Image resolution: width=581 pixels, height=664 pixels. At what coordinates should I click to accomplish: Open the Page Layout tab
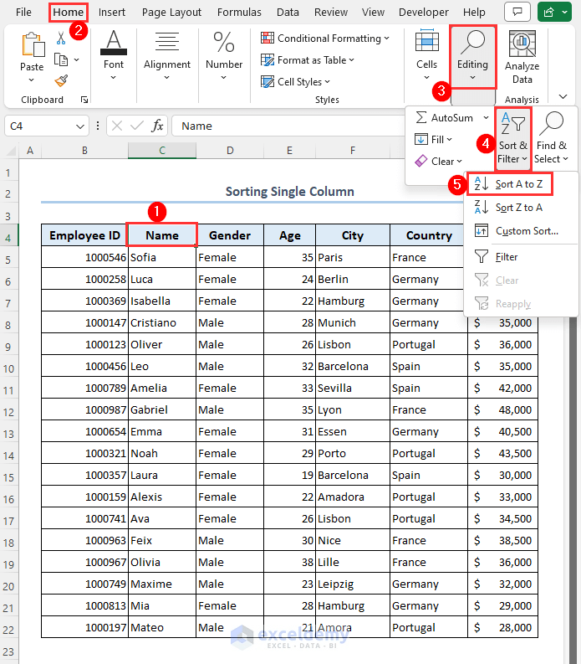point(171,13)
